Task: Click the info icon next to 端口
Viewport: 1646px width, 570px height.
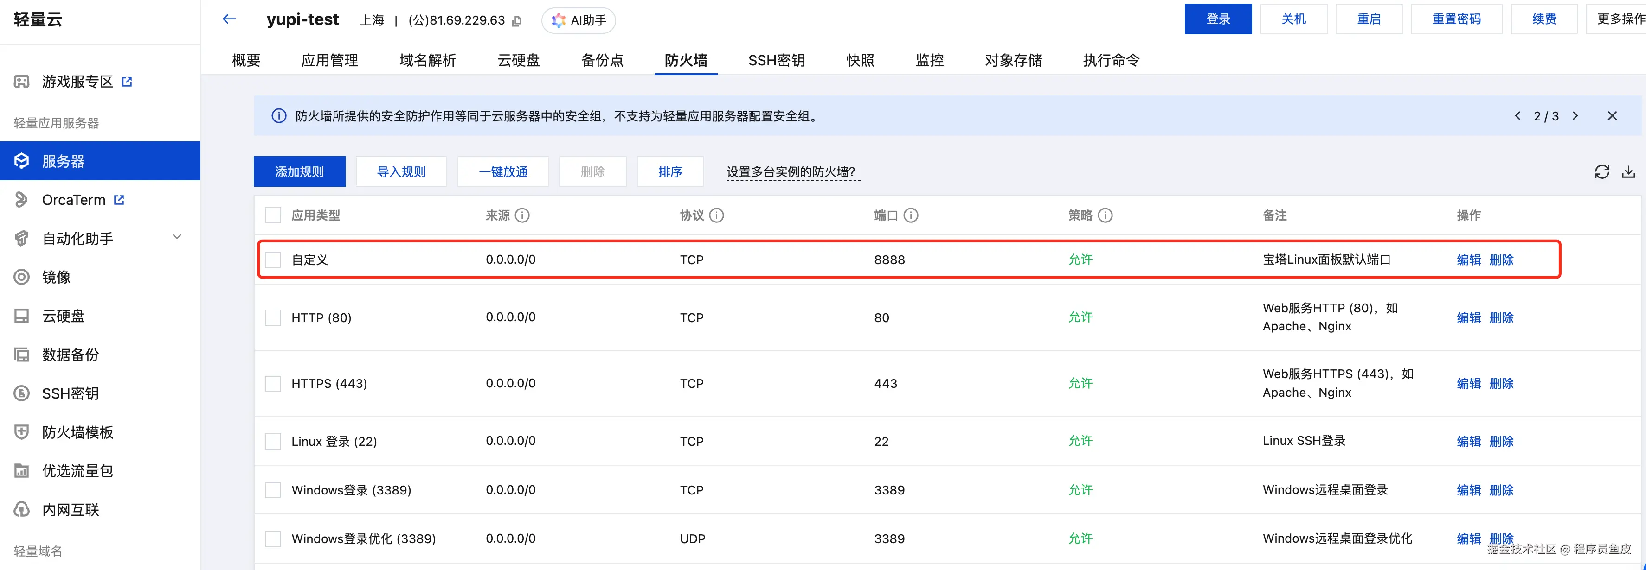Action: (911, 216)
